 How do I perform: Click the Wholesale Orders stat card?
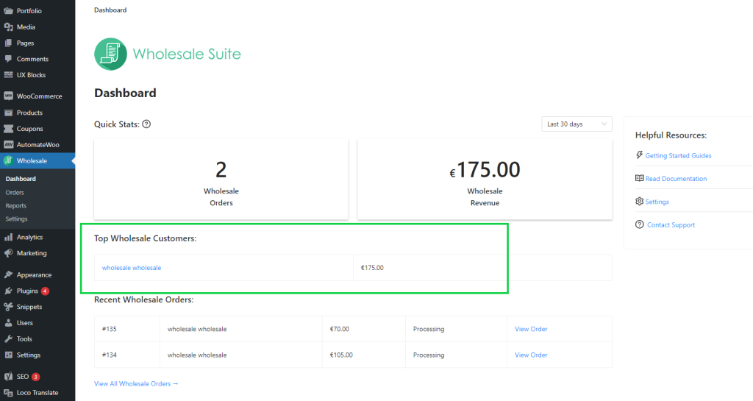(221, 179)
